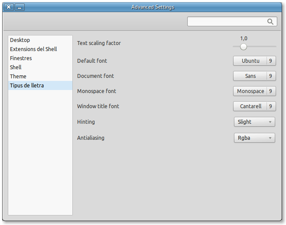Select Desktop in the sidebar

[x=20, y=40]
